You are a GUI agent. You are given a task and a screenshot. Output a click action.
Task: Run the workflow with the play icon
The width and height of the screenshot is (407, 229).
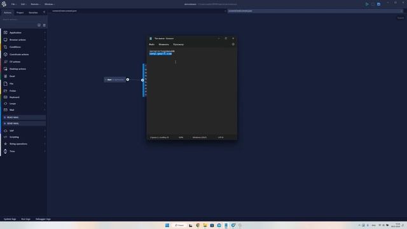coord(367,4)
